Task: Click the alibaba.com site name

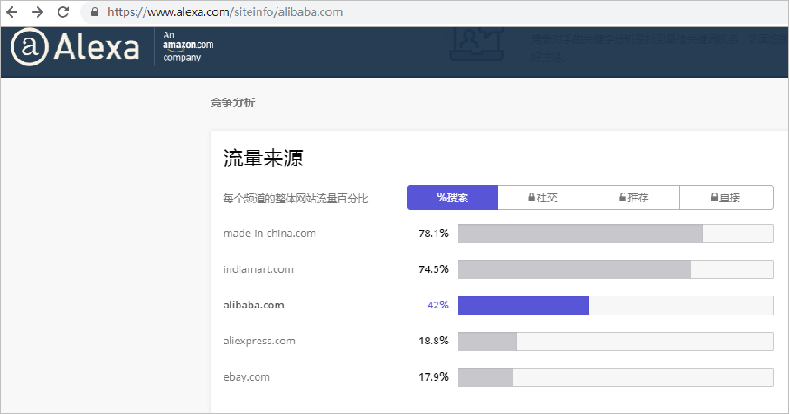Action: (x=254, y=306)
